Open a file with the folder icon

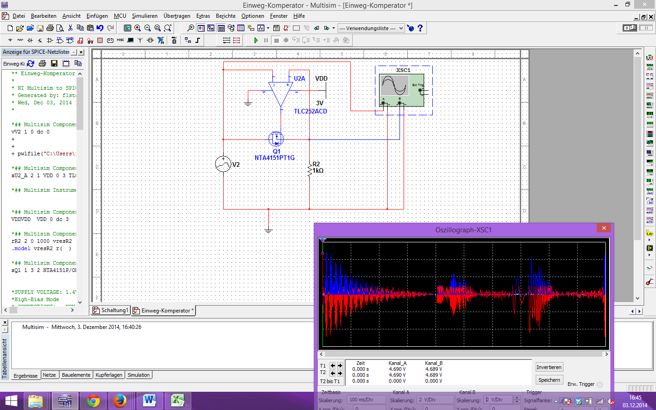pyautogui.click(x=20, y=28)
